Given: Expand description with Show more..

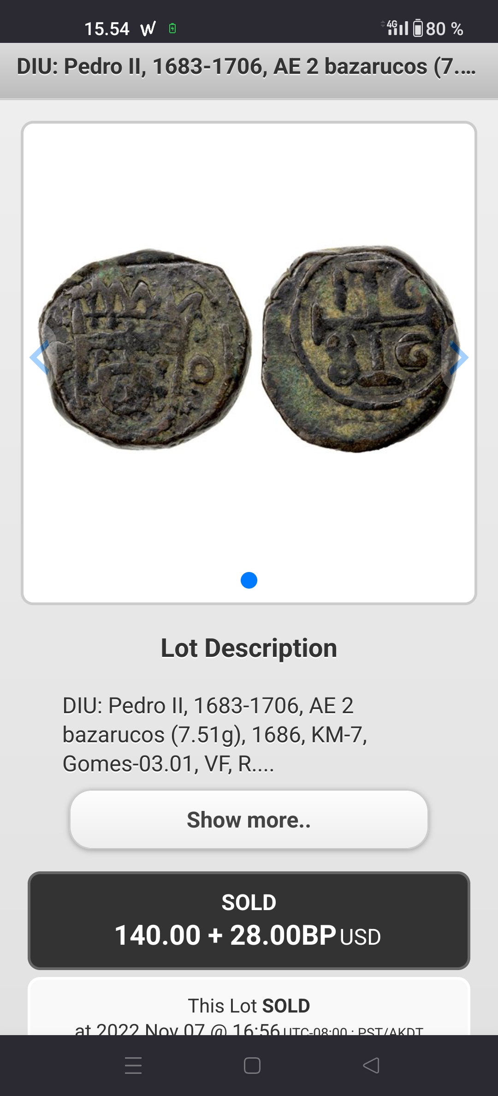Looking at the screenshot, I should pos(249,820).
